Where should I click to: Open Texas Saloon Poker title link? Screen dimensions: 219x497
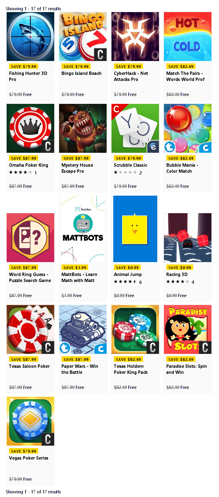pos(30,366)
